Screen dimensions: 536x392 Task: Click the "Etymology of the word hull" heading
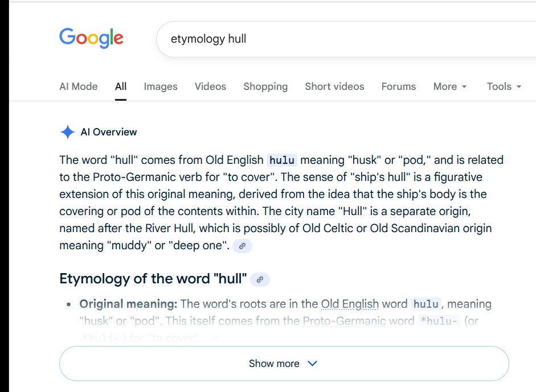[153, 279]
